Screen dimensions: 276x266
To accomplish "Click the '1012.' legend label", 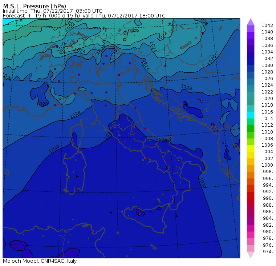I will (x=268, y=125).
